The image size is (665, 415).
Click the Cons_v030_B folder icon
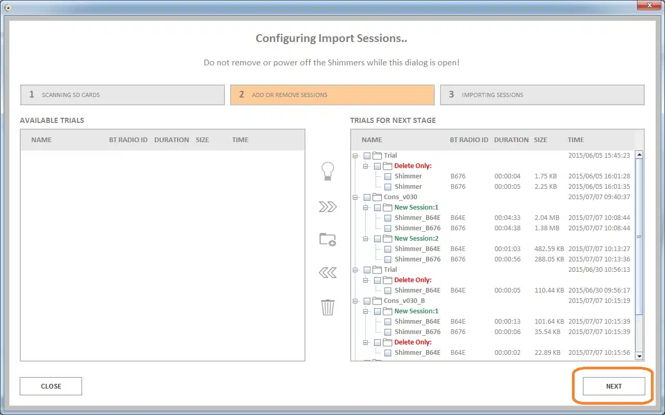pos(377,301)
